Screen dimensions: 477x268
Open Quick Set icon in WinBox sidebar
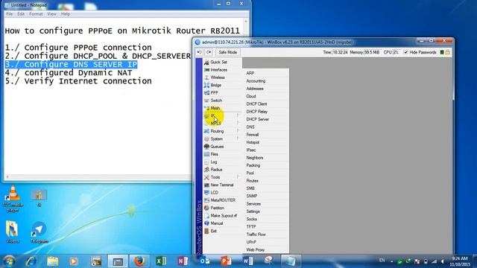pyautogui.click(x=206, y=62)
